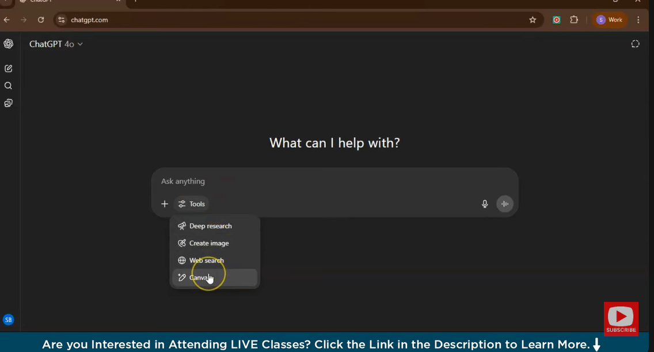This screenshot has width=654, height=352.
Task: Expand the ChatGPT 4o model selector
Action: 56,44
